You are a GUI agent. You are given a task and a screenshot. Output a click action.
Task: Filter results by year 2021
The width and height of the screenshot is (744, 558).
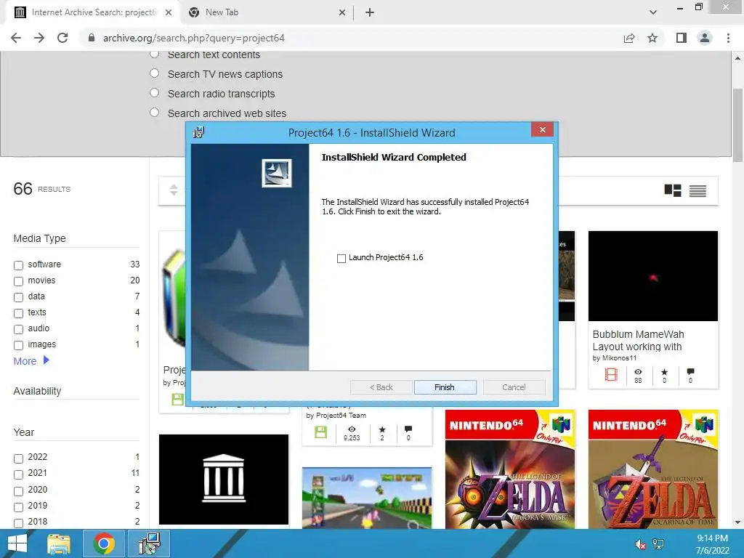18,475
